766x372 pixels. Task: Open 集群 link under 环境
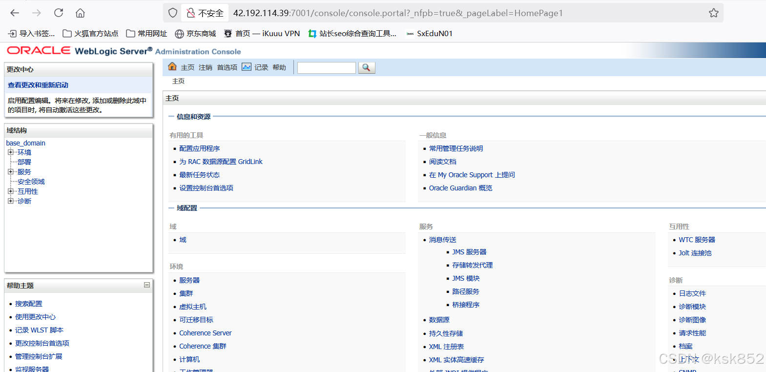(x=186, y=293)
